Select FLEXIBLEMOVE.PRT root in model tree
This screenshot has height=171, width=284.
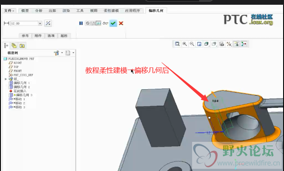19,59
